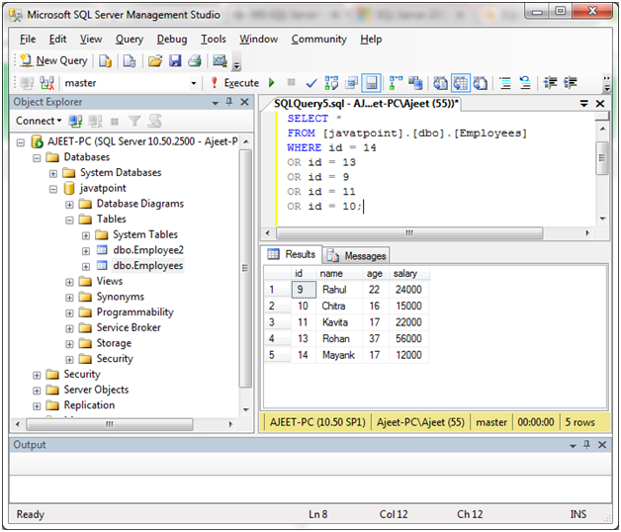Click the Object Explorer horizontal scrollbar
The width and height of the screenshot is (621, 532).
[x=110, y=424]
